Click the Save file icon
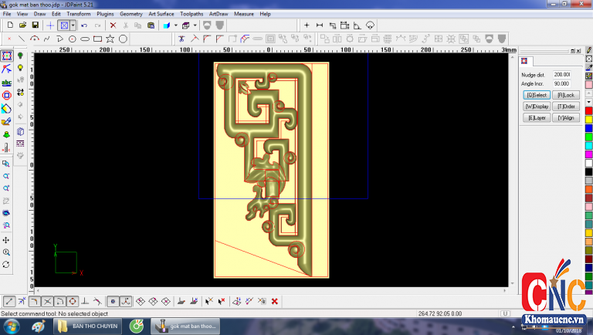The height and width of the screenshot is (335, 593). pos(35,25)
